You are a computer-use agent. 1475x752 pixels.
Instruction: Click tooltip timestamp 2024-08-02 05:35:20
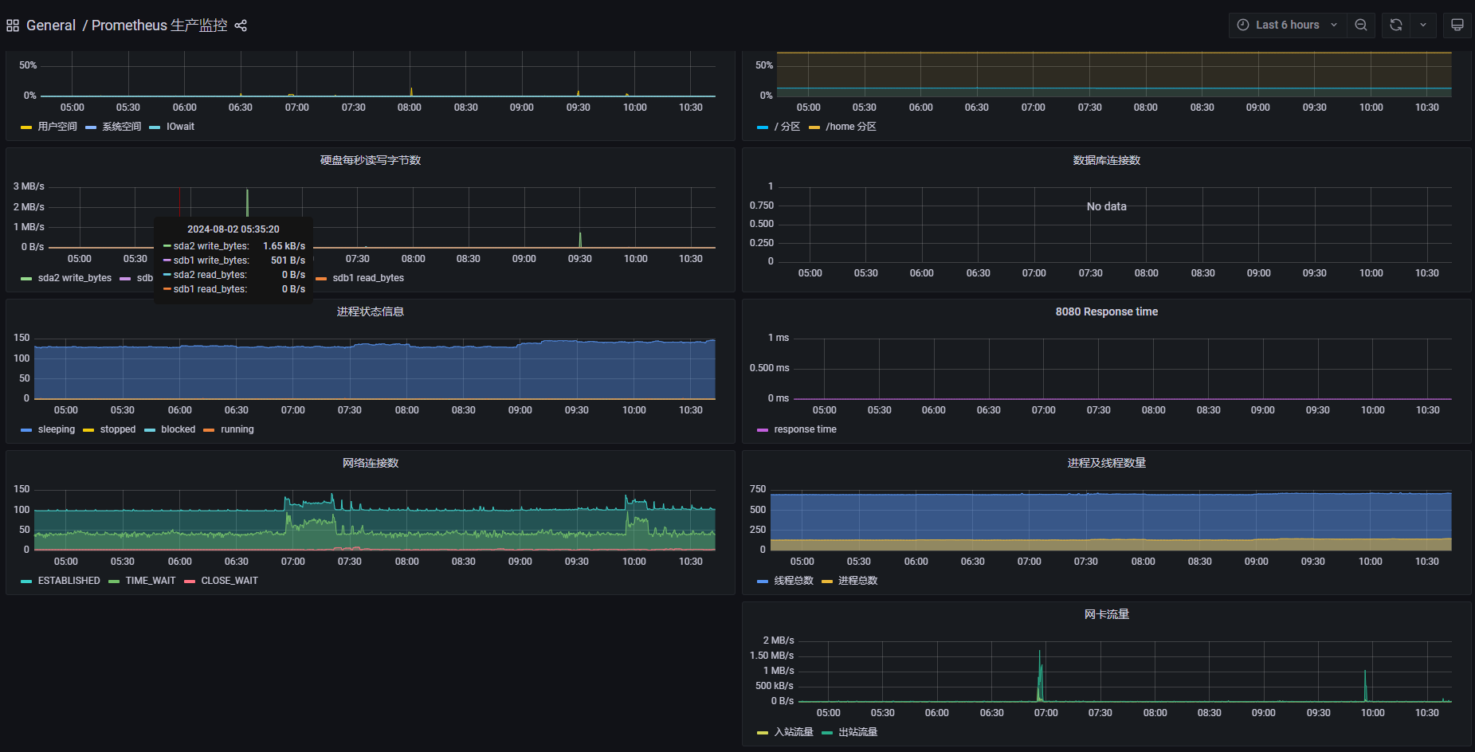coord(233,229)
